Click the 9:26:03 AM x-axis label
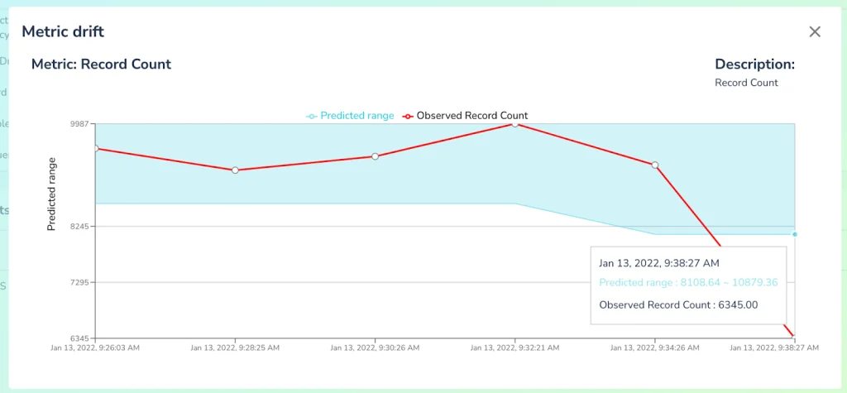The image size is (847, 393). point(97,348)
